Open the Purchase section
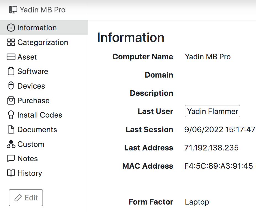256x212 pixels. (x=33, y=100)
